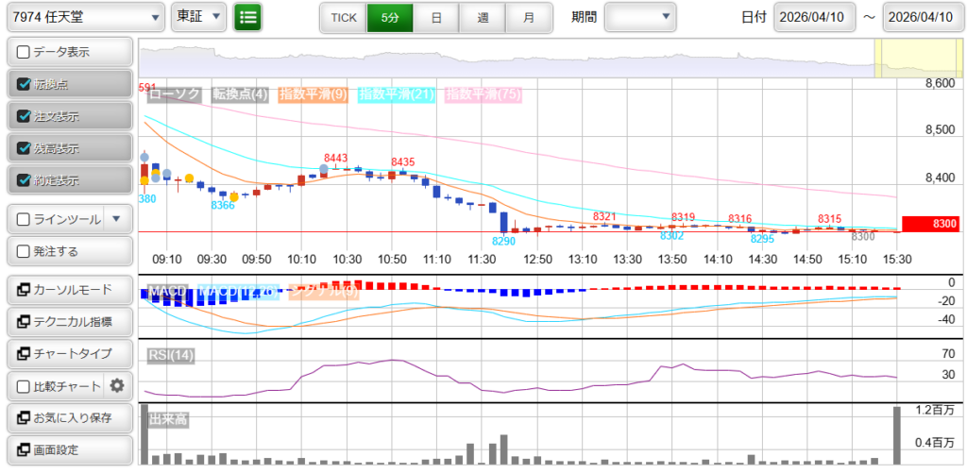The image size is (967, 474).
Task: Expand the 7974 任天堂 stock dropdown
Action: (x=87, y=17)
